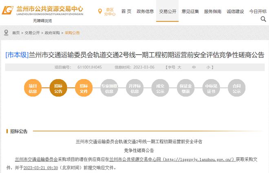Open the 专家抽取信息 step circle
Image resolution: width=269 pixels, height=173 pixels.
tap(109, 89)
